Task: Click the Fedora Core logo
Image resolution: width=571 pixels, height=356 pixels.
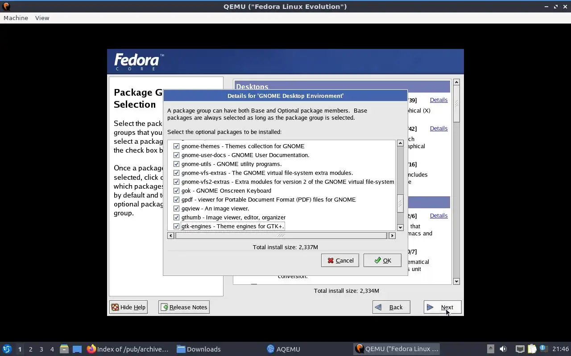Action: [139, 62]
